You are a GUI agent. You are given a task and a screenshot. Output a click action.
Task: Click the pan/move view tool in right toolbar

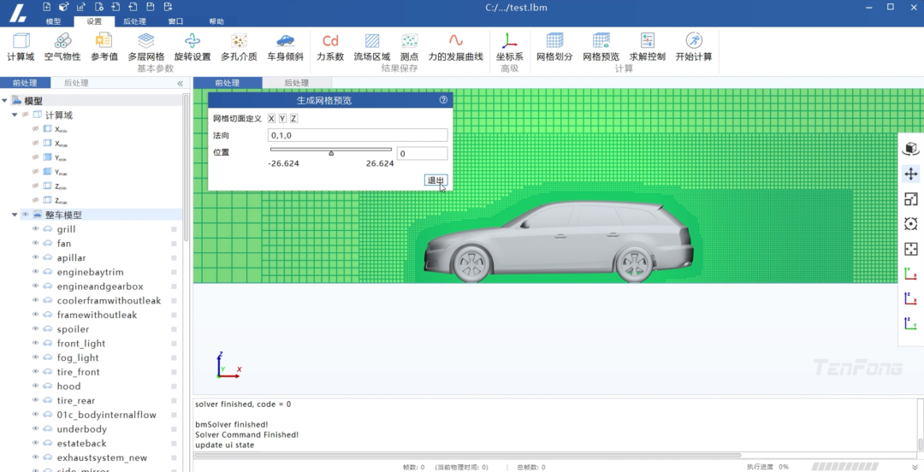911,174
